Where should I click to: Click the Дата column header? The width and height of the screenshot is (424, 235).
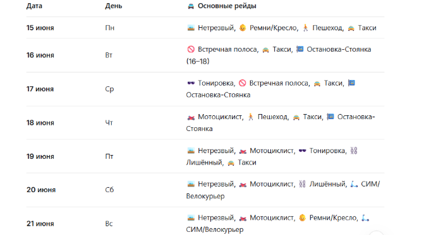(x=34, y=6)
